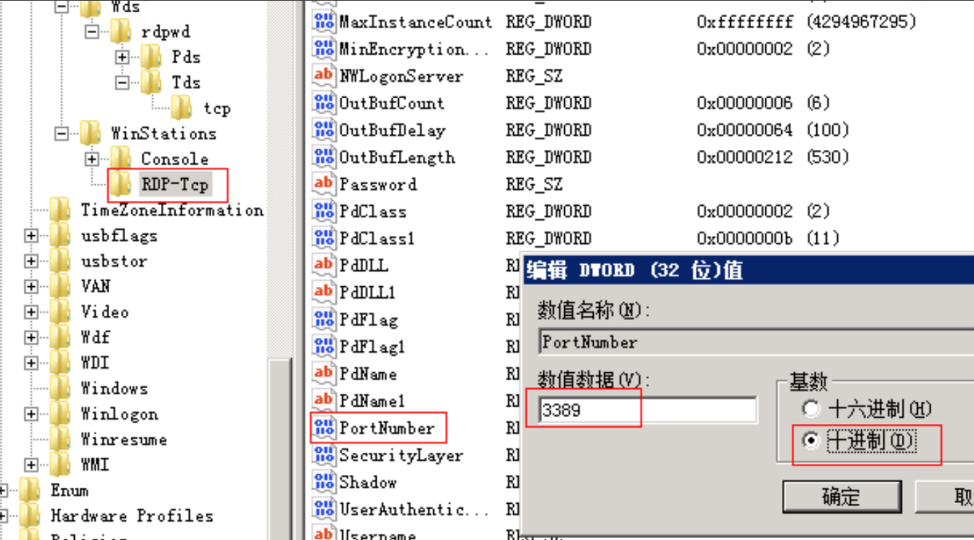This screenshot has width=974, height=540.
Task: Click the PdName string value icon
Action: pyautogui.click(x=324, y=373)
